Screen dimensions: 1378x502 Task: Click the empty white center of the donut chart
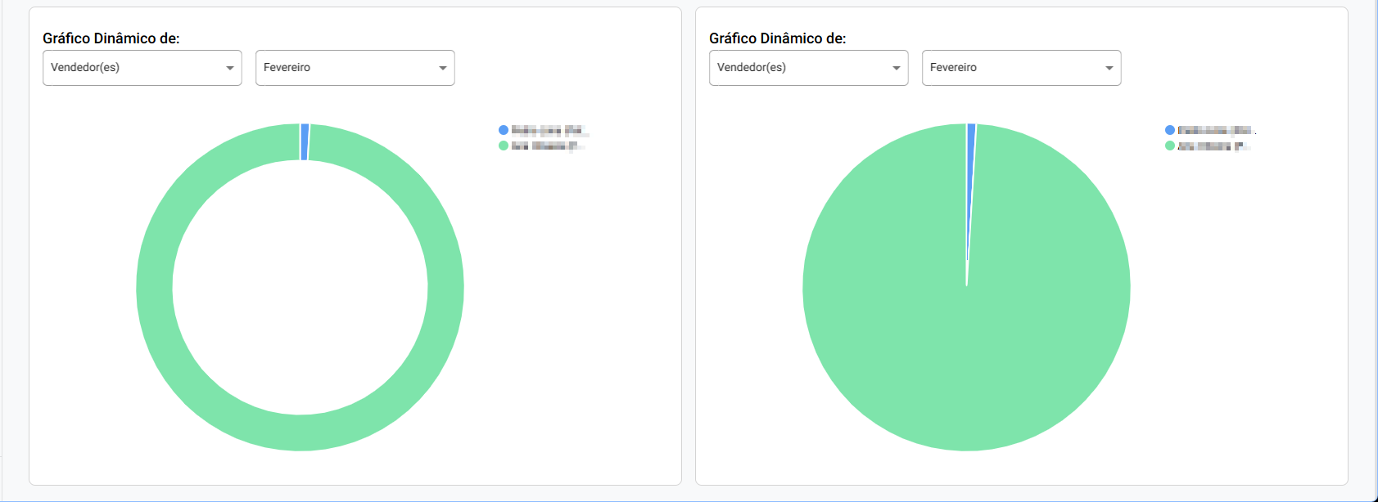pyautogui.click(x=300, y=287)
